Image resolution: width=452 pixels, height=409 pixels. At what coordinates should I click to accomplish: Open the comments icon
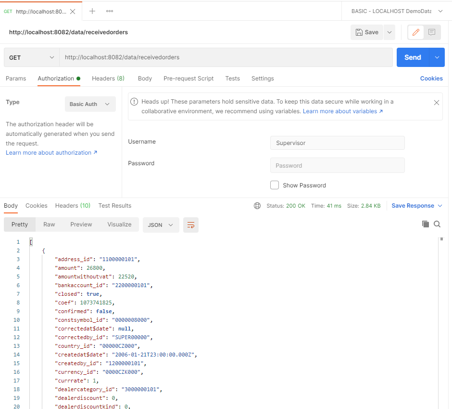pos(432,32)
